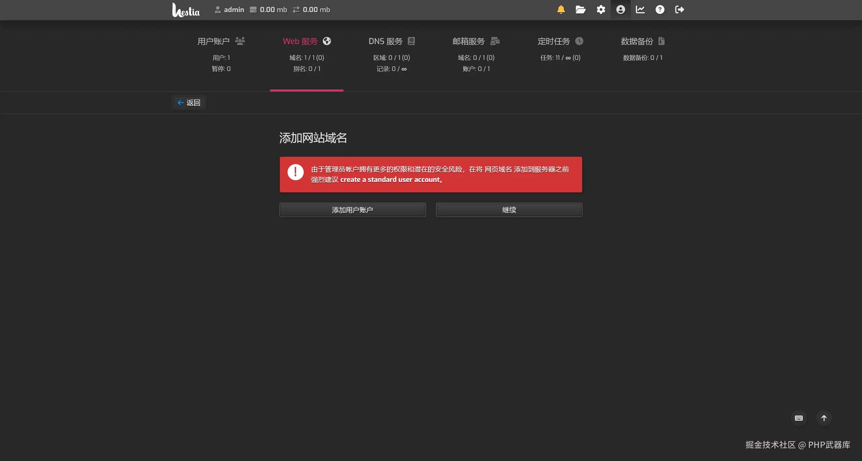Go to 定时任务 tab
The image size is (862, 461).
click(x=560, y=41)
